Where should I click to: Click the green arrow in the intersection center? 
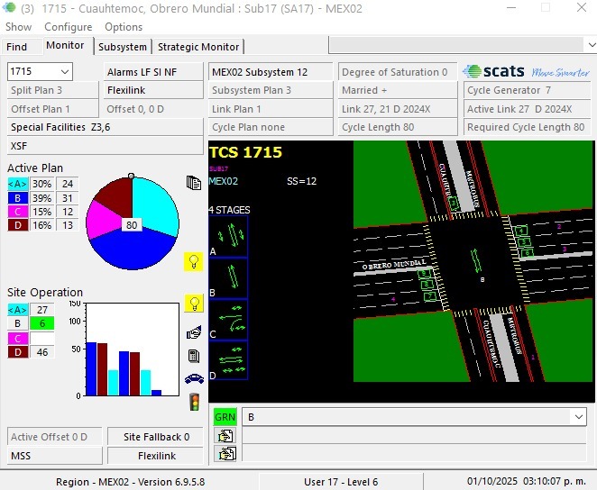click(x=474, y=260)
